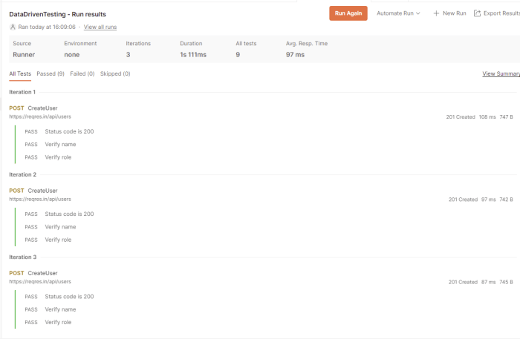Click the Avg. Resp. Time value 97 ms
Screen dimensions: 520x342
[x=295, y=55]
